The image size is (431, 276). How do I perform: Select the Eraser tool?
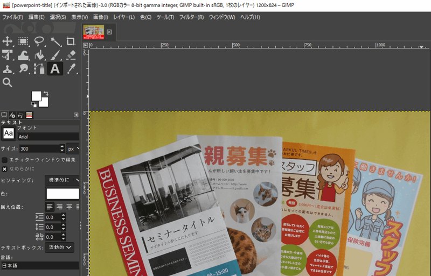[x=71, y=55]
